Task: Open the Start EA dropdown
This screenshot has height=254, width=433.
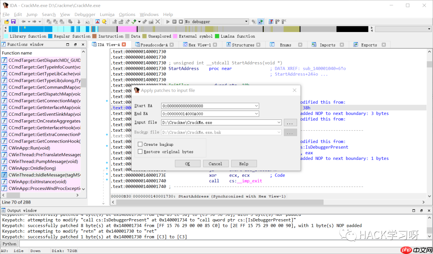Action: coord(256,106)
